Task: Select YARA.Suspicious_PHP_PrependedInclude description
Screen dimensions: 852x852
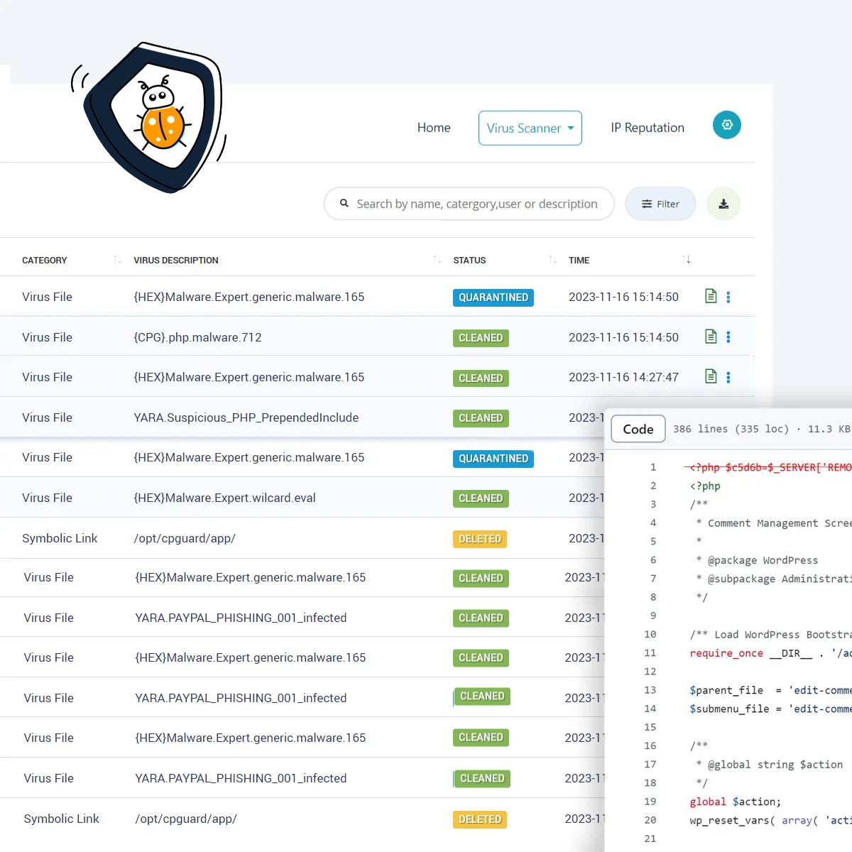Action: pos(246,417)
